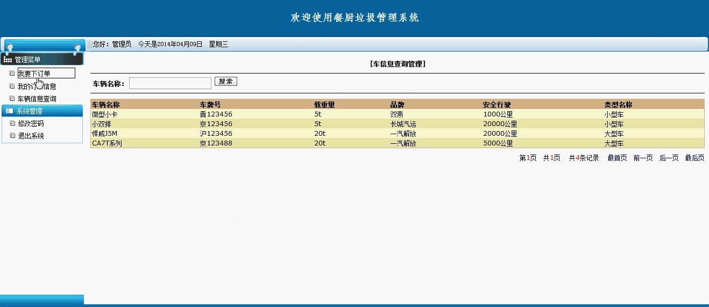Click the 车辆名称 column header
This screenshot has height=307, width=709.
point(105,105)
